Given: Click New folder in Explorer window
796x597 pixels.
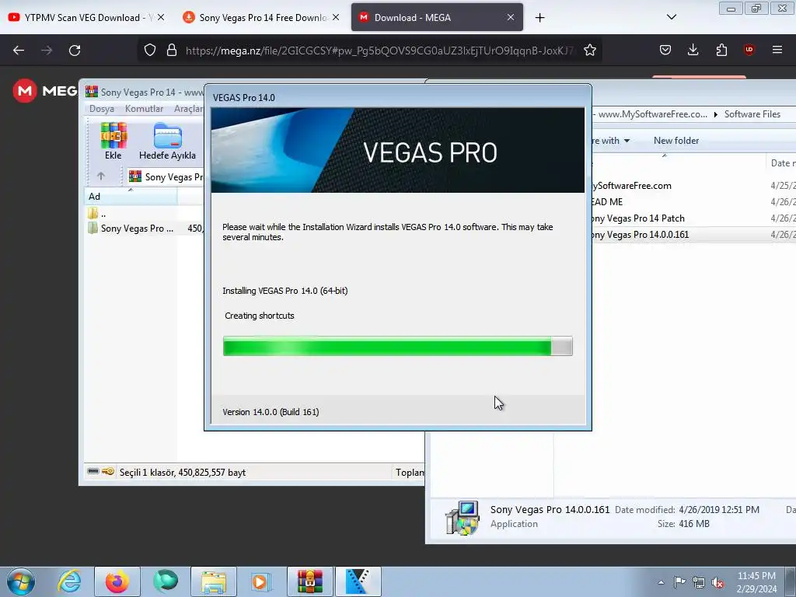Looking at the screenshot, I should point(676,141).
